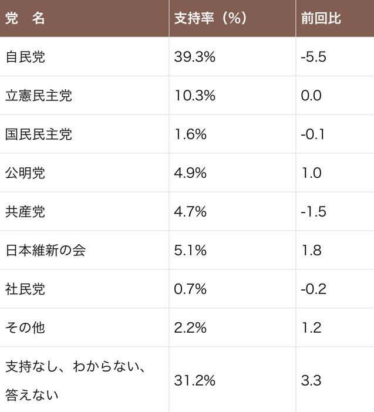Click the その他 row label

[25, 327]
